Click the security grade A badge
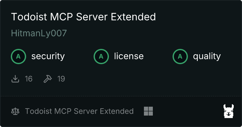 [18, 57]
